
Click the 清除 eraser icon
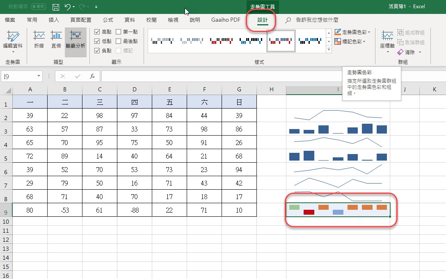[401, 52]
